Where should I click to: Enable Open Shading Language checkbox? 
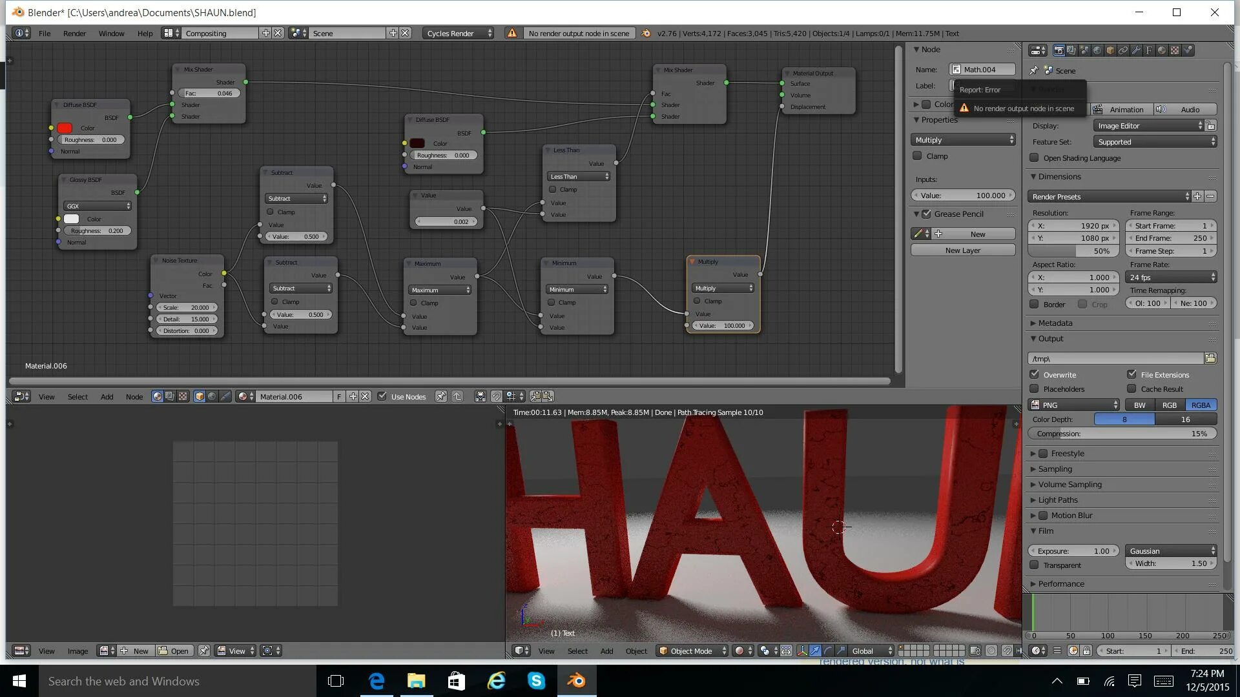pos(1035,158)
